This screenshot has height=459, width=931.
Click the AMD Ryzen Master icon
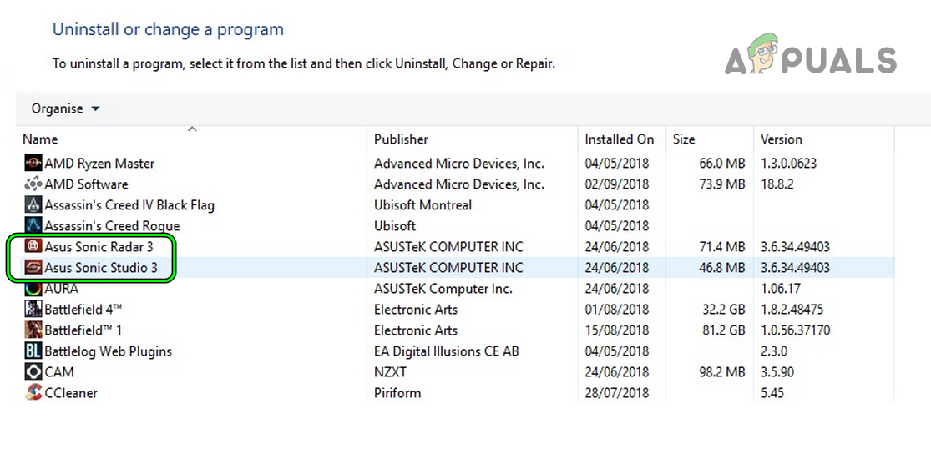[x=33, y=164]
